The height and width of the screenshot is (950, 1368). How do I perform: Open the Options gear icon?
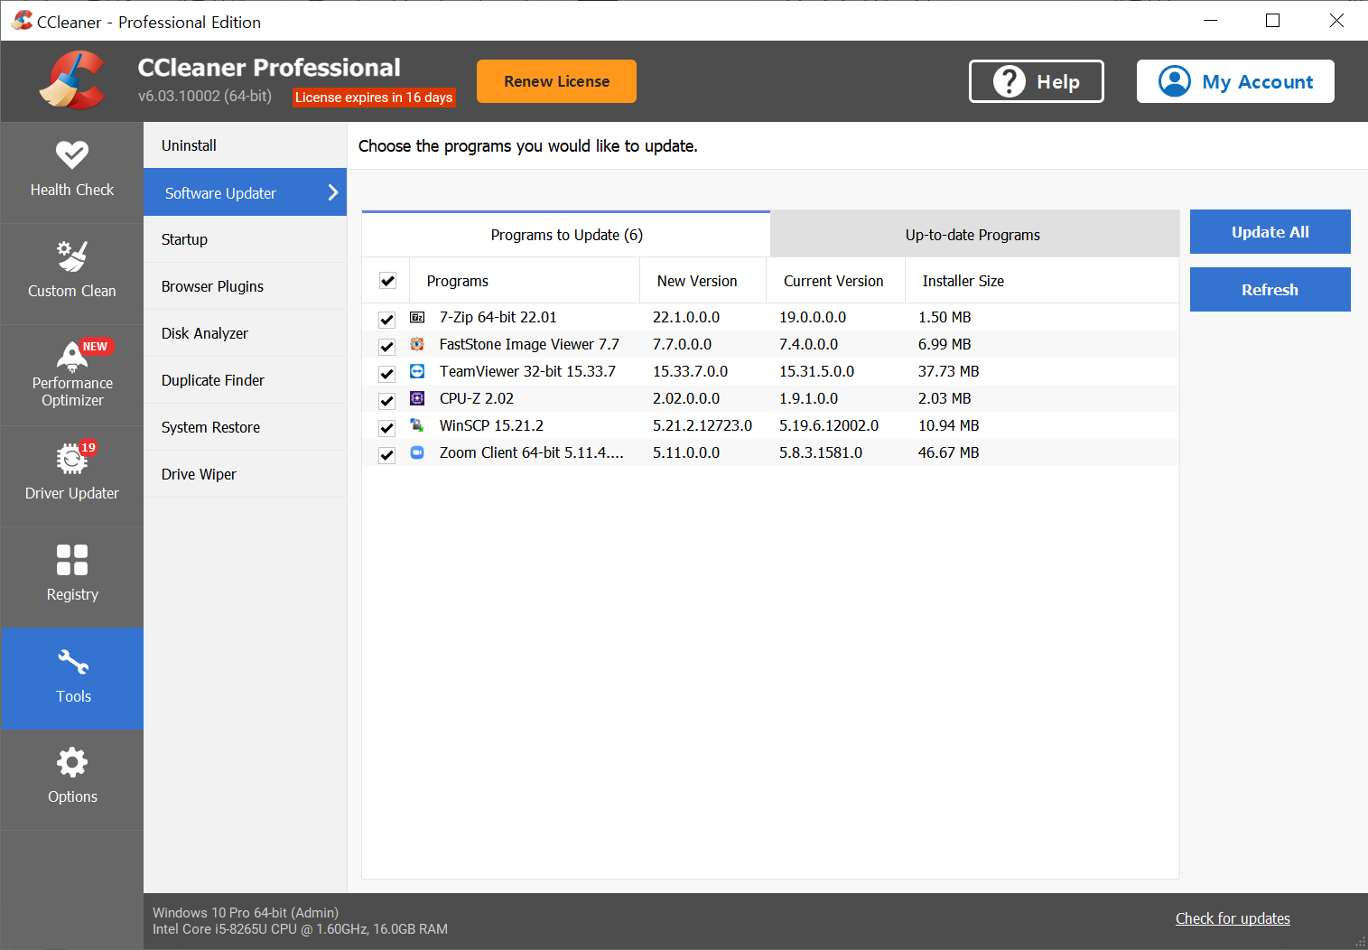coord(72,777)
